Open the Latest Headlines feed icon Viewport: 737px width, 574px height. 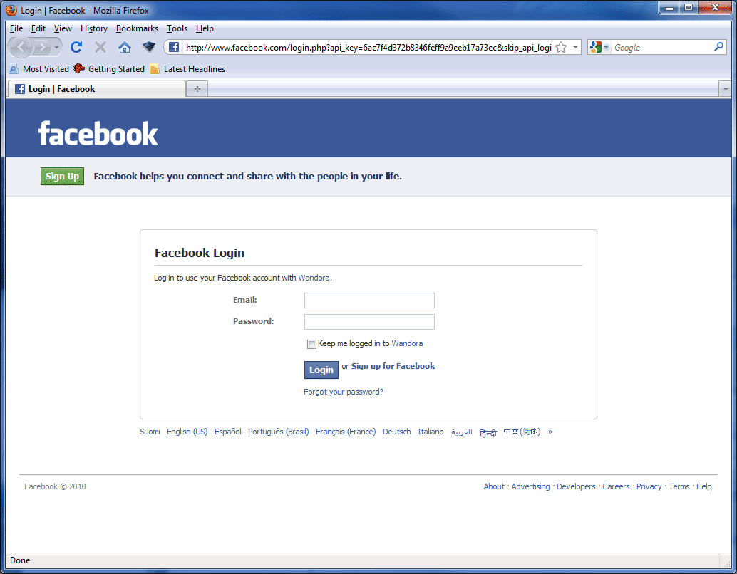click(x=154, y=69)
